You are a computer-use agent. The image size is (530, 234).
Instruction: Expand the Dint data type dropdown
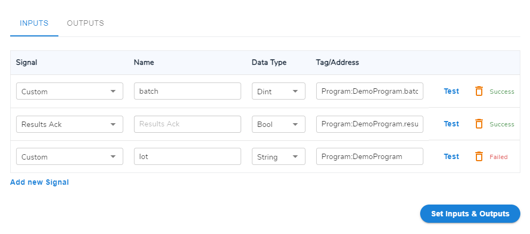[279, 91]
